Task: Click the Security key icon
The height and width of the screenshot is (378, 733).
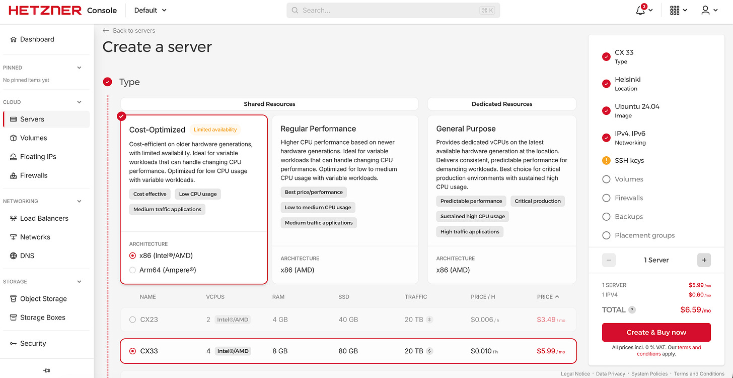Action: pos(14,343)
